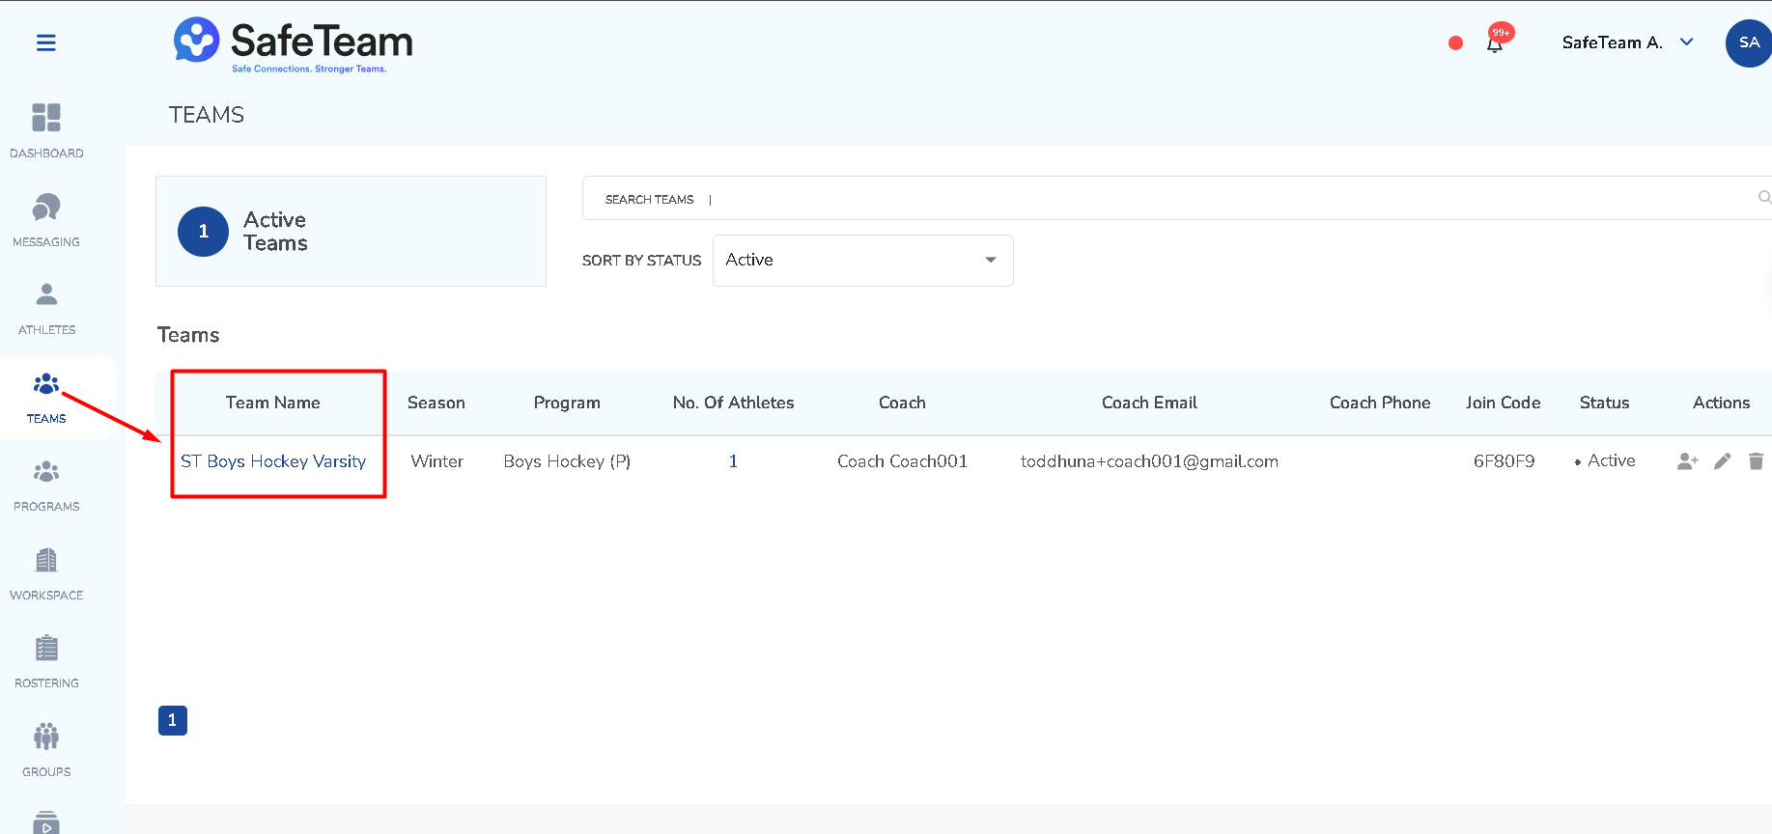
Task: Open the SA profile avatar
Action: tap(1748, 42)
